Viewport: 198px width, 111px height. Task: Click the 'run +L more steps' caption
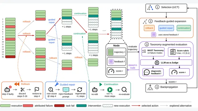coord(110,95)
